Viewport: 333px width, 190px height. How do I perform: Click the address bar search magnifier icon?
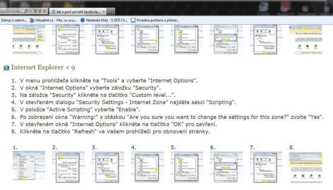(26, 11)
